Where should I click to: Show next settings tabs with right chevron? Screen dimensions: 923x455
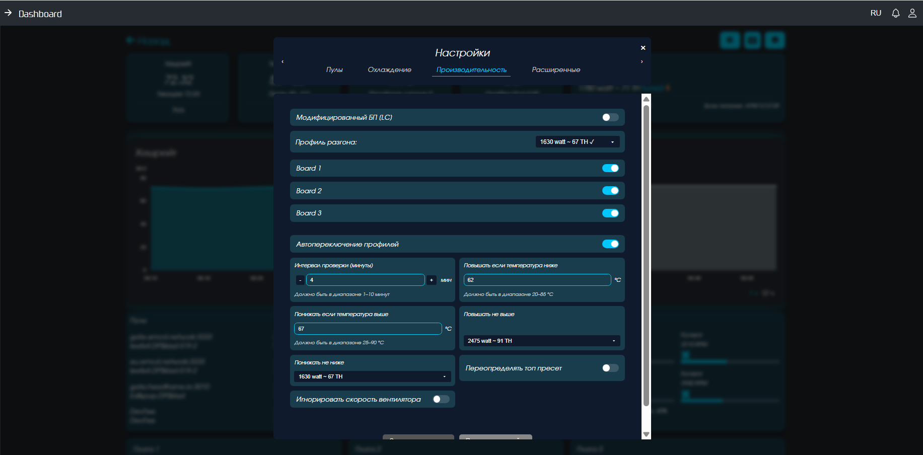point(642,61)
